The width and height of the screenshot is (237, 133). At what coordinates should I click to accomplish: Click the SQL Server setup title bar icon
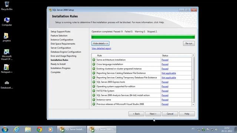tap(50, 10)
